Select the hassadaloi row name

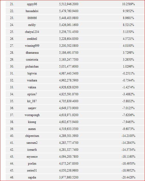[x=32, y=11]
